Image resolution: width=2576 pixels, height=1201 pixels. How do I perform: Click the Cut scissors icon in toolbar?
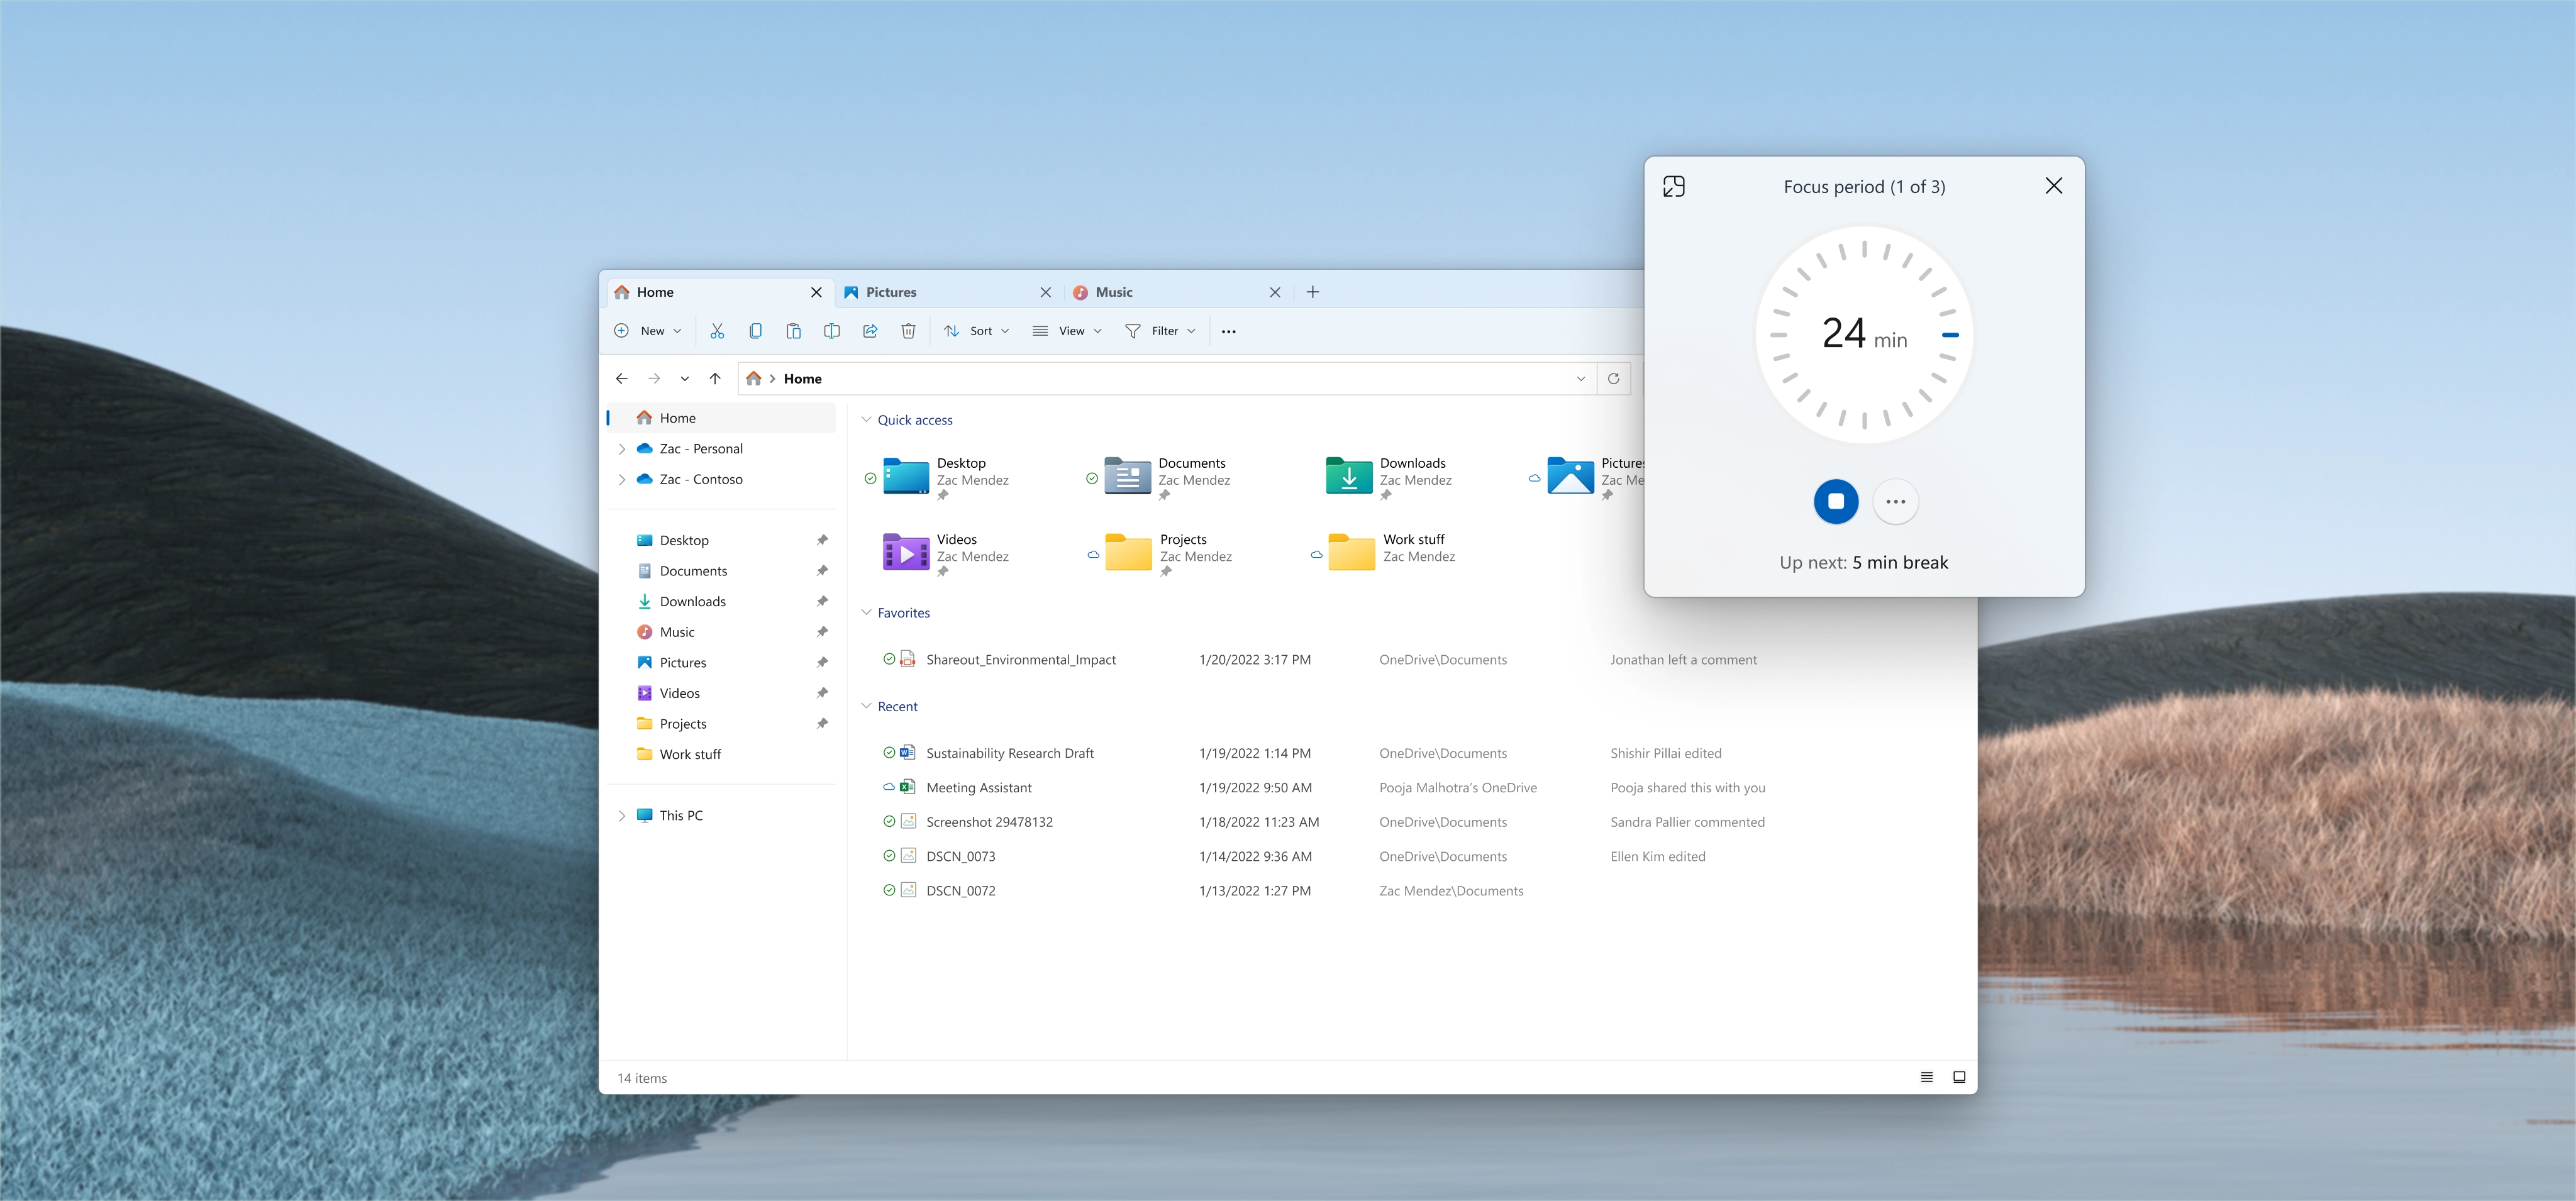coord(717,331)
